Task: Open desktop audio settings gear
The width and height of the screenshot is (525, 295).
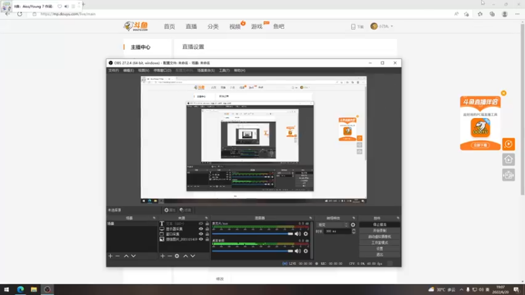Action: [x=305, y=251]
